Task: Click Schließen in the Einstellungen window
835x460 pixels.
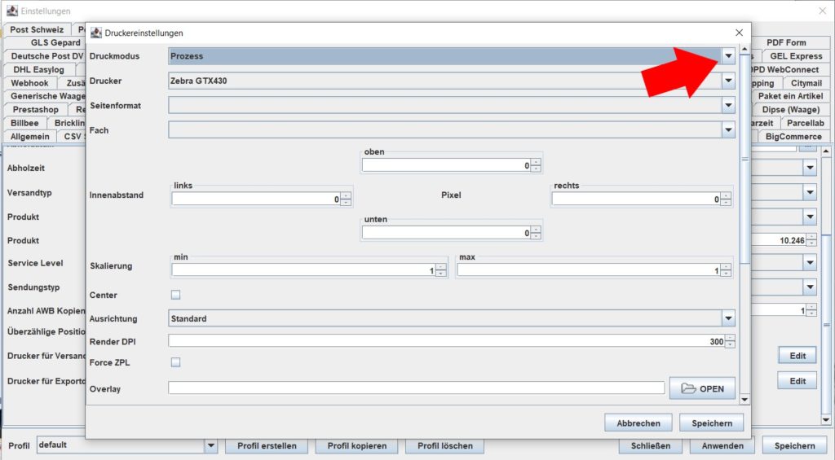Action: [650, 445]
